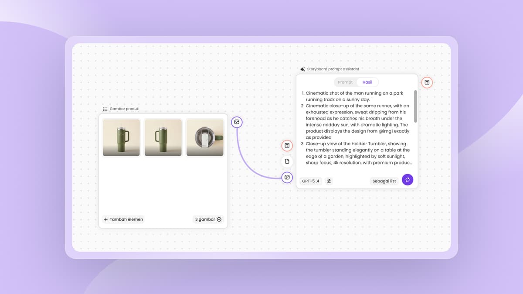
Task: Select the top-view tumbler lid image
Action: coord(205,137)
